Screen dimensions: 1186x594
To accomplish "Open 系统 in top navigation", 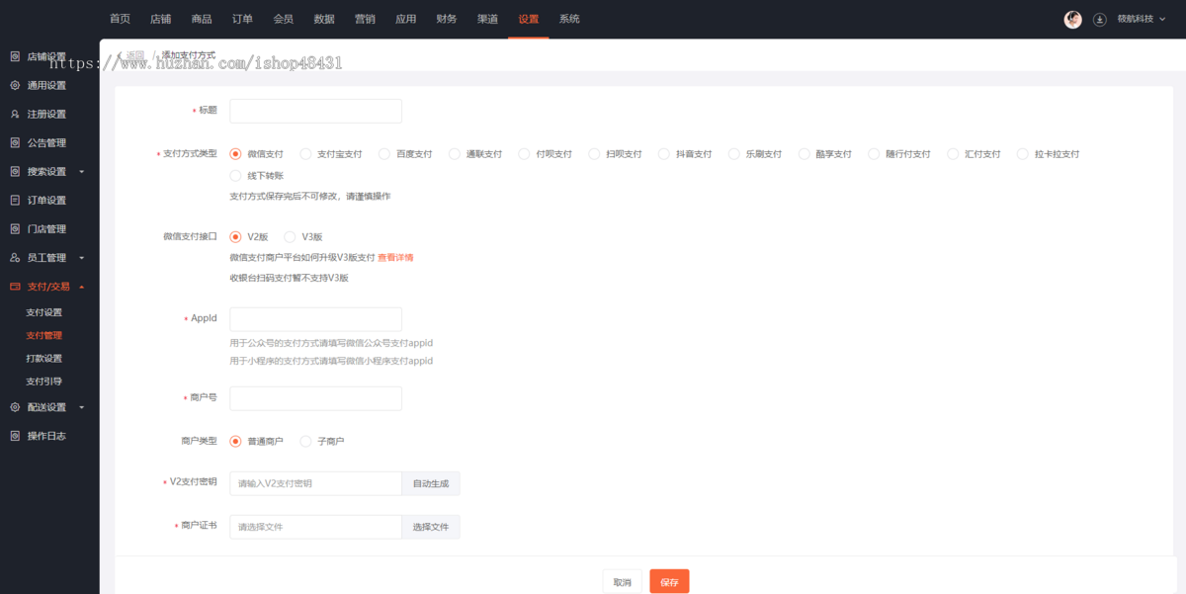I will point(569,19).
